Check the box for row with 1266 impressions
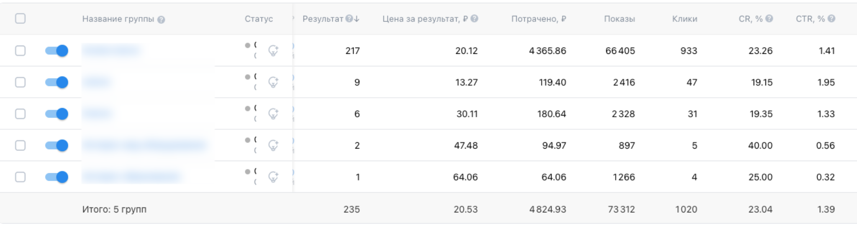Viewport: 857px width, 227px height. (20, 177)
